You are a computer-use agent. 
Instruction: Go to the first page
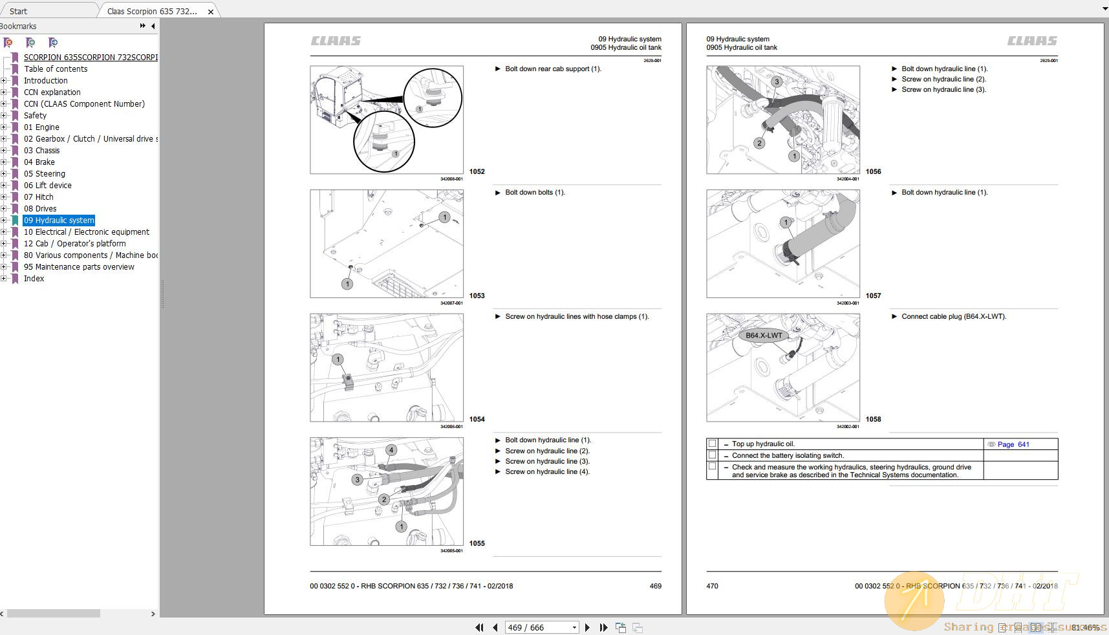(479, 627)
